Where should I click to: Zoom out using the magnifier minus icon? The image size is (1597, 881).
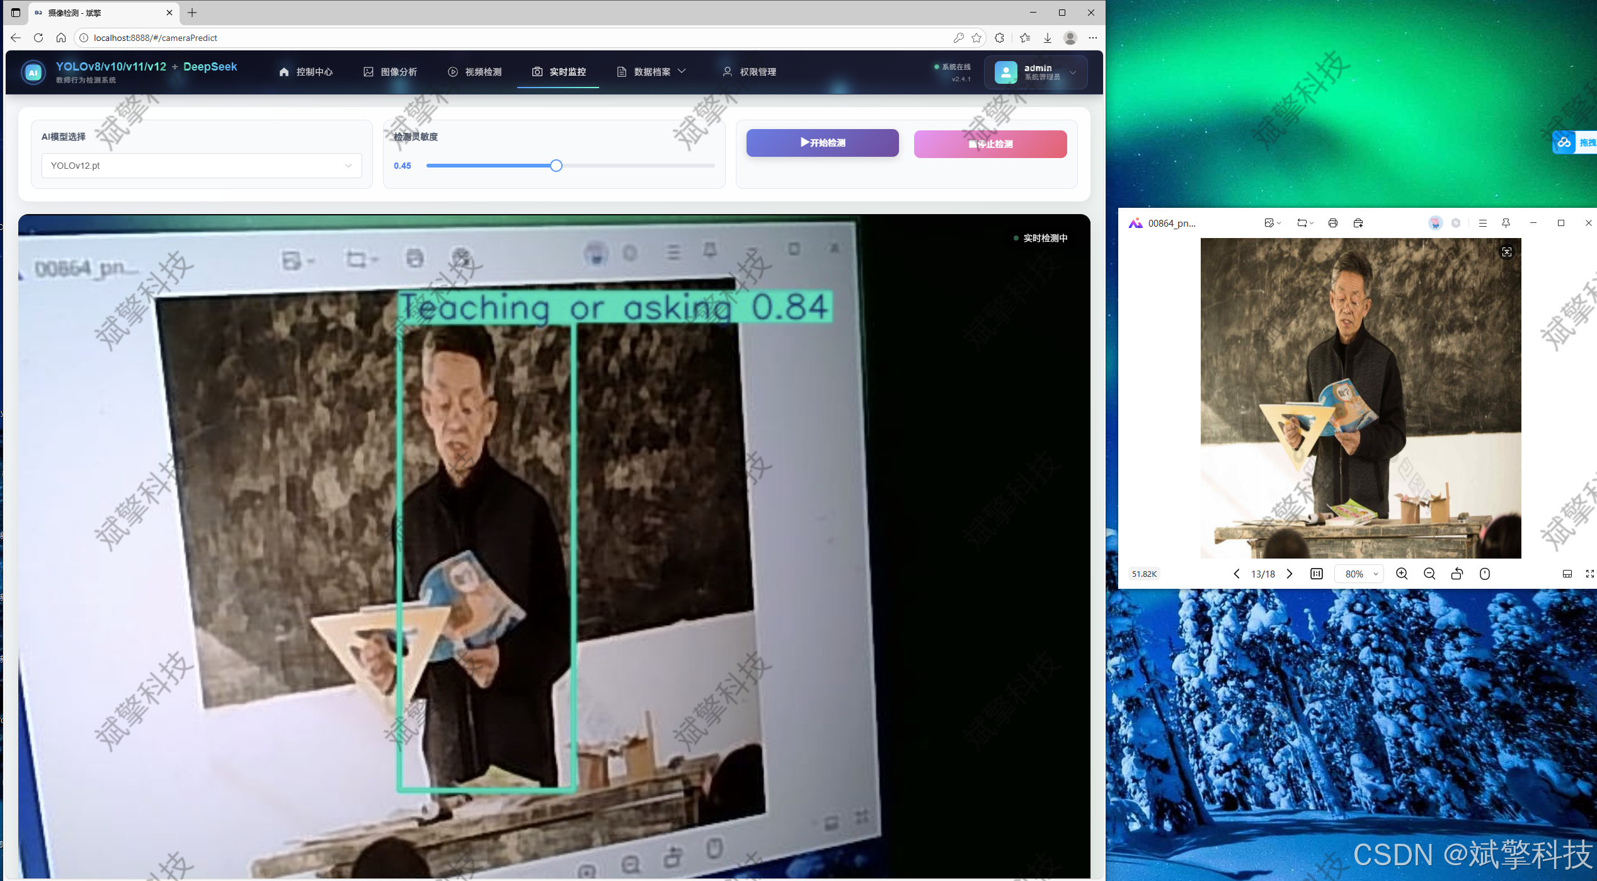tap(1429, 574)
